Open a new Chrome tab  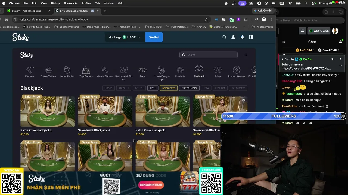point(105,11)
